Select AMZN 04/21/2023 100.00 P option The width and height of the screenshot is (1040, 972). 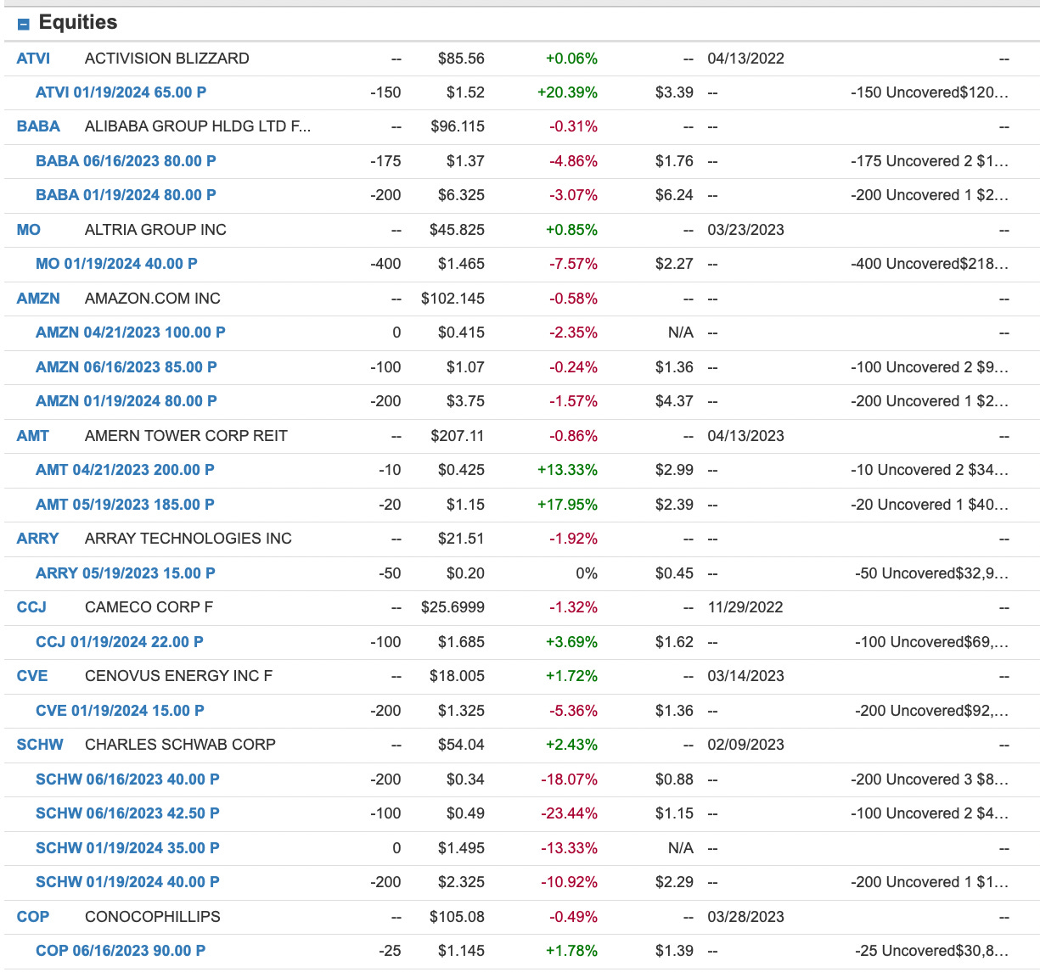pos(131,332)
